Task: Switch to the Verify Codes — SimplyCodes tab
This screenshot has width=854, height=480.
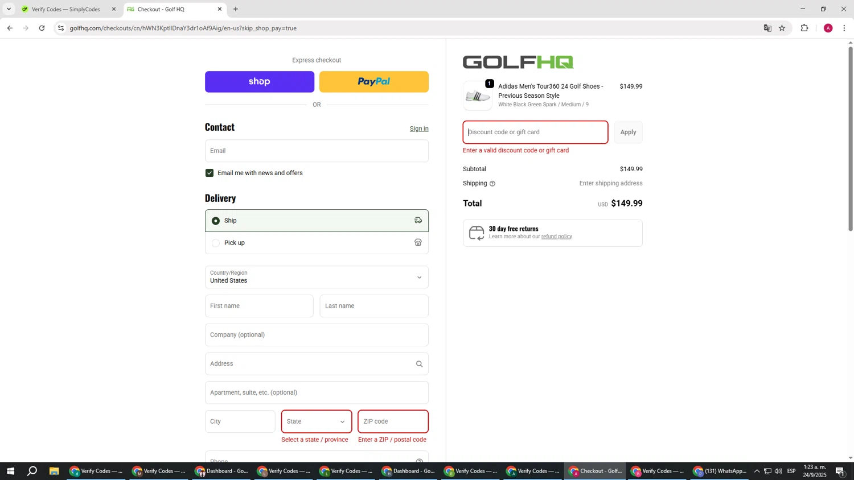Action: coord(65,9)
